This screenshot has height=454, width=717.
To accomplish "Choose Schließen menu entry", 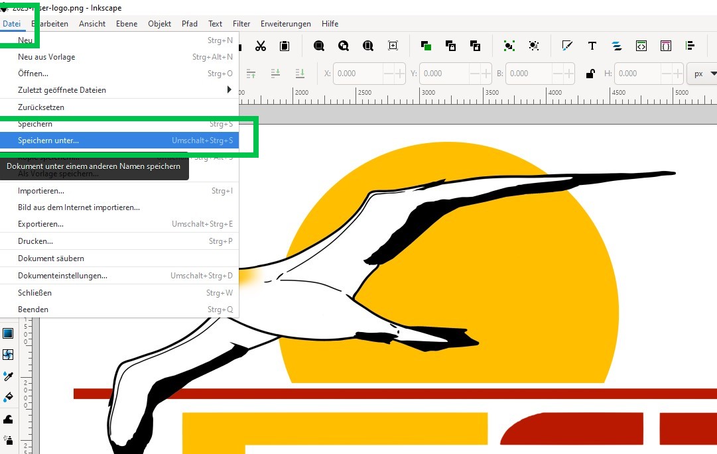I will [119, 293].
